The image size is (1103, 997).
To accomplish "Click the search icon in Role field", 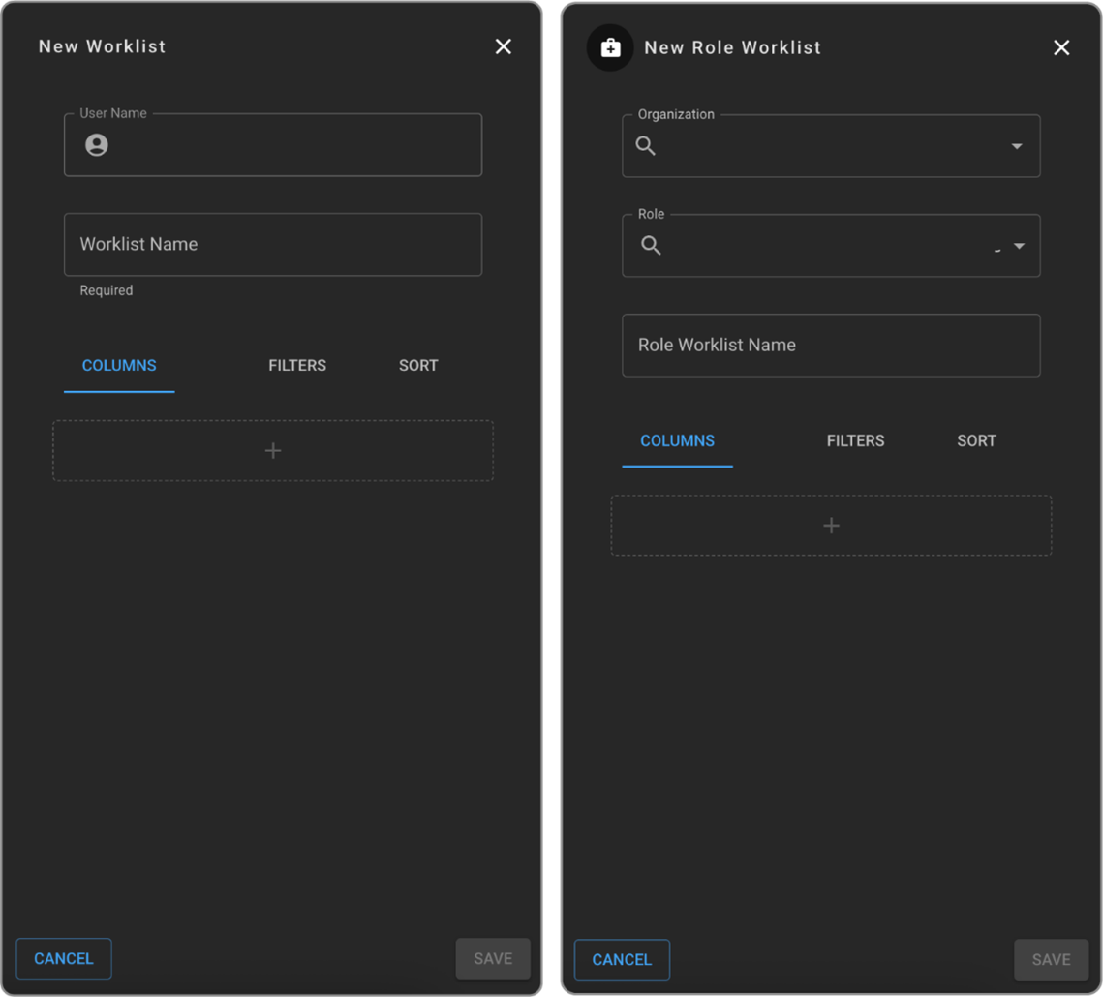I will (651, 246).
